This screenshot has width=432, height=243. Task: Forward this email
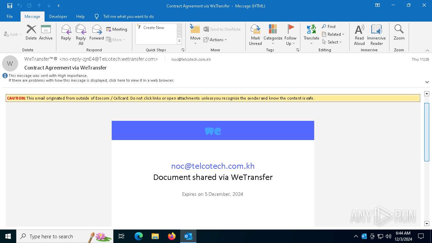pyautogui.click(x=97, y=32)
